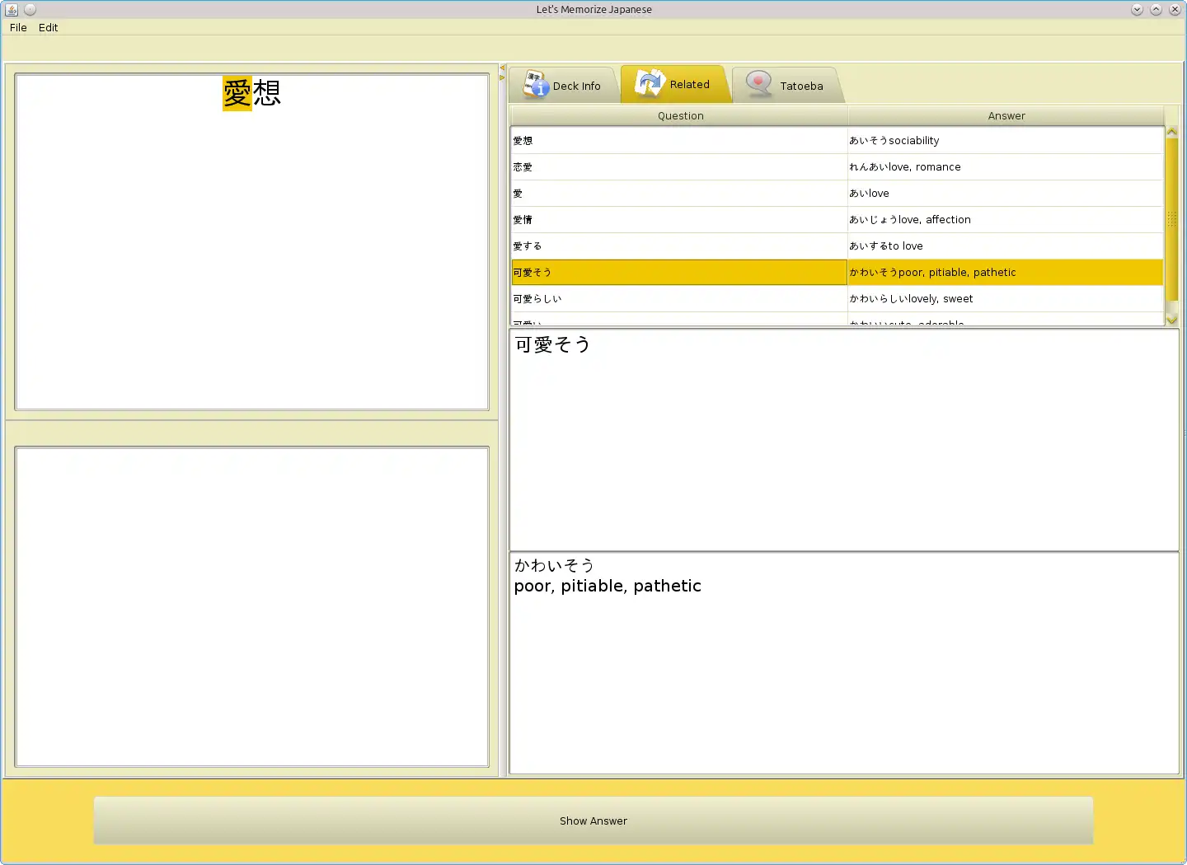Sort by the Answer column header
This screenshot has height=865, width=1187.
(x=1006, y=116)
